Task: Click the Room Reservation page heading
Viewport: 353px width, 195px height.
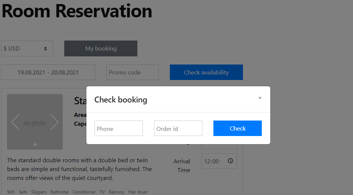Action: pyautogui.click(x=77, y=11)
